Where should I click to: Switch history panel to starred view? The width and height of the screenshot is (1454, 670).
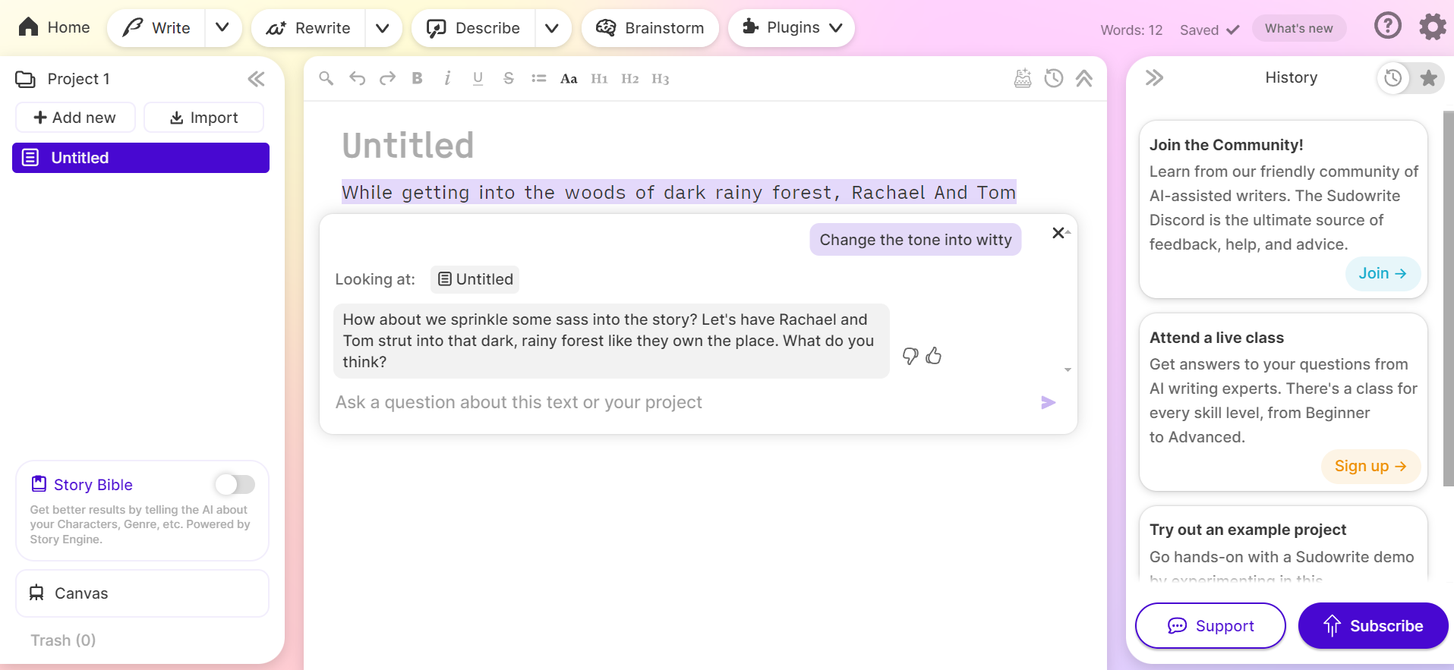(1428, 77)
